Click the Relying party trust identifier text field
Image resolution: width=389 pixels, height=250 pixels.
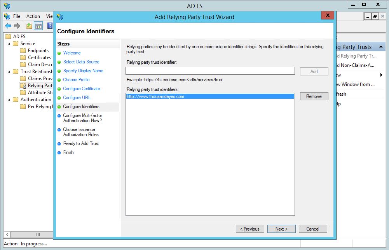[210, 71]
